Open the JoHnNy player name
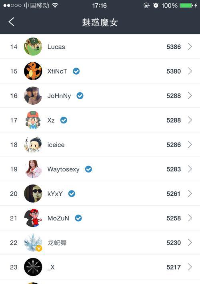 click(59, 96)
